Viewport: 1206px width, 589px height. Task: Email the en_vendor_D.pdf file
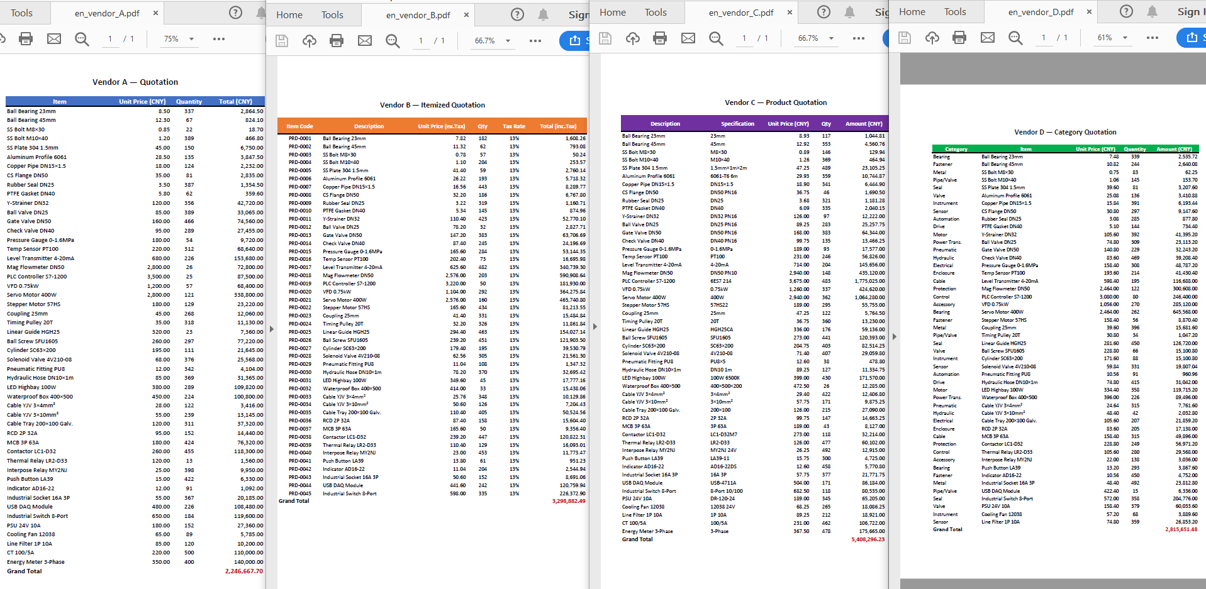[x=988, y=38]
